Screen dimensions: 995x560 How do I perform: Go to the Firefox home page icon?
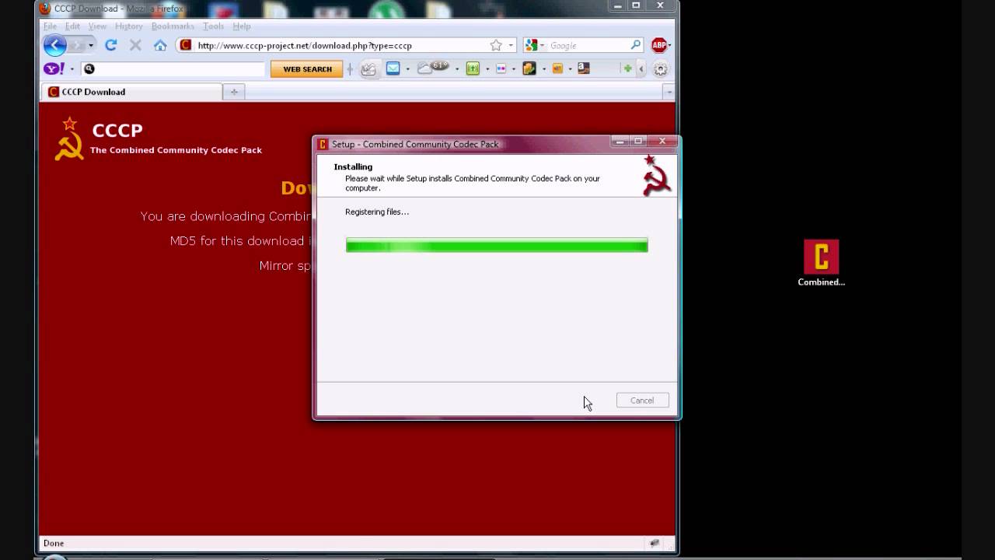pos(160,45)
